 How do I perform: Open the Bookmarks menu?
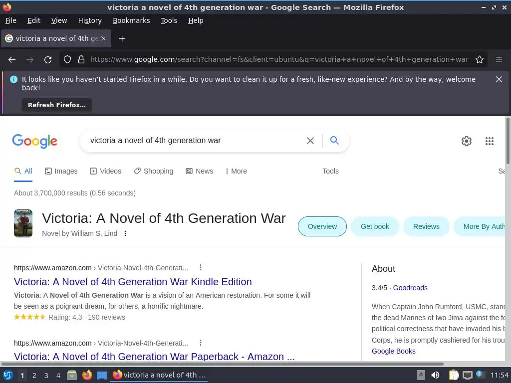[x=131, y=20]
